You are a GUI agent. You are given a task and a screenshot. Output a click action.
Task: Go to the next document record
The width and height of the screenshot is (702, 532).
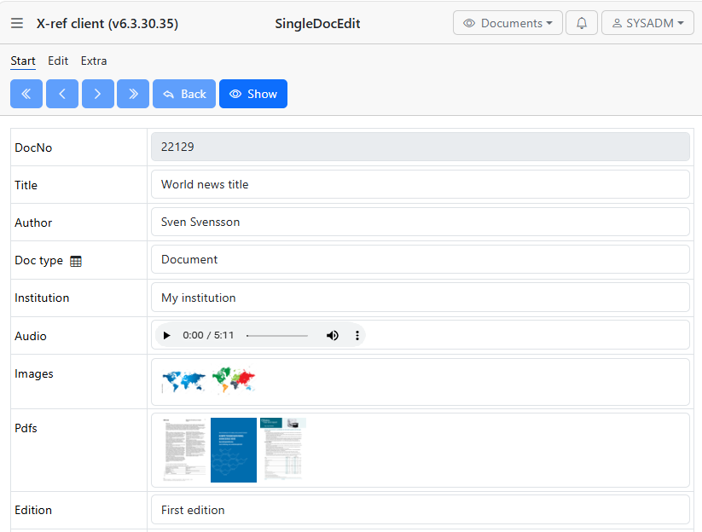(97, 94)
